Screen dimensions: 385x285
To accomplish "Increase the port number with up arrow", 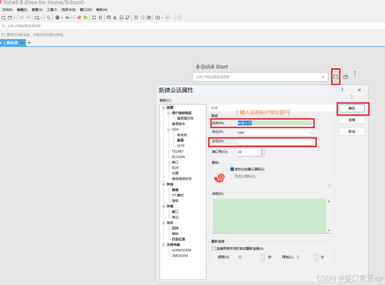I will (262, 150).
